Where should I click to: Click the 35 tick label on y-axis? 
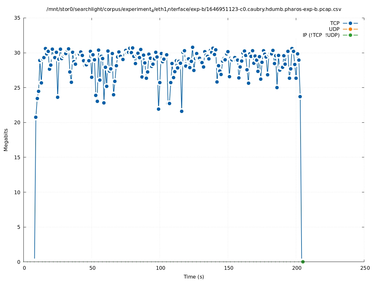point(17,18)
